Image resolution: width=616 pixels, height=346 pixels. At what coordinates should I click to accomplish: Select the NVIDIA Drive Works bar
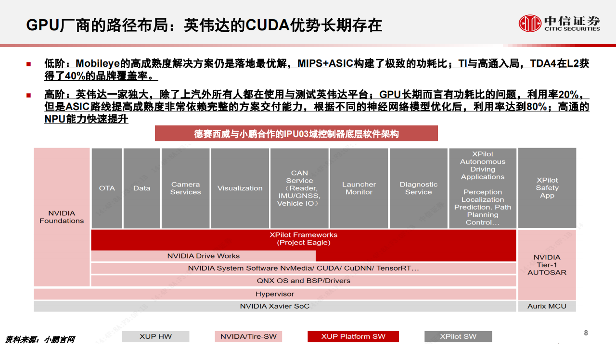[204, 256]
